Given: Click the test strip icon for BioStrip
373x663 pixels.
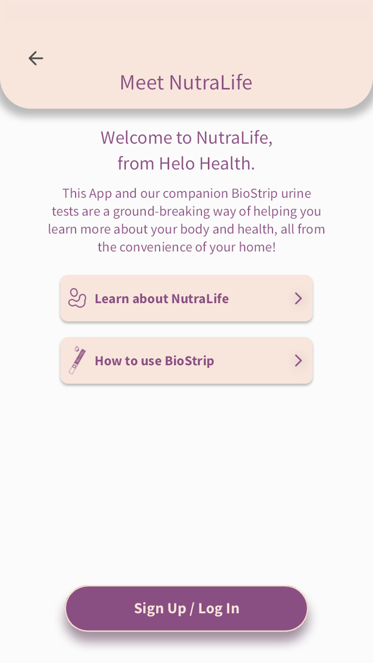Looking at the screenshot, I should point(77,360).
